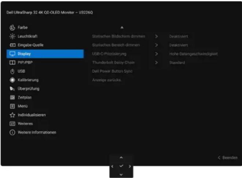Select Dell Power Button Sync

pyautogui.click(x=112, y=71)
